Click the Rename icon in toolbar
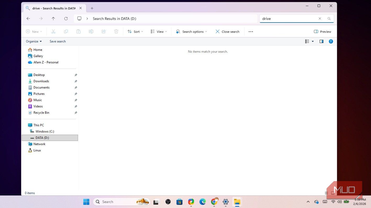The height and width of the screenshot is (208, 371). 91,31
